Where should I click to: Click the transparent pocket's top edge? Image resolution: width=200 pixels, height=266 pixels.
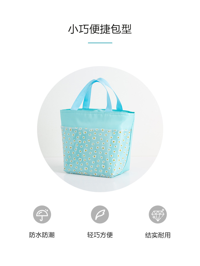[x=96, y=128]
